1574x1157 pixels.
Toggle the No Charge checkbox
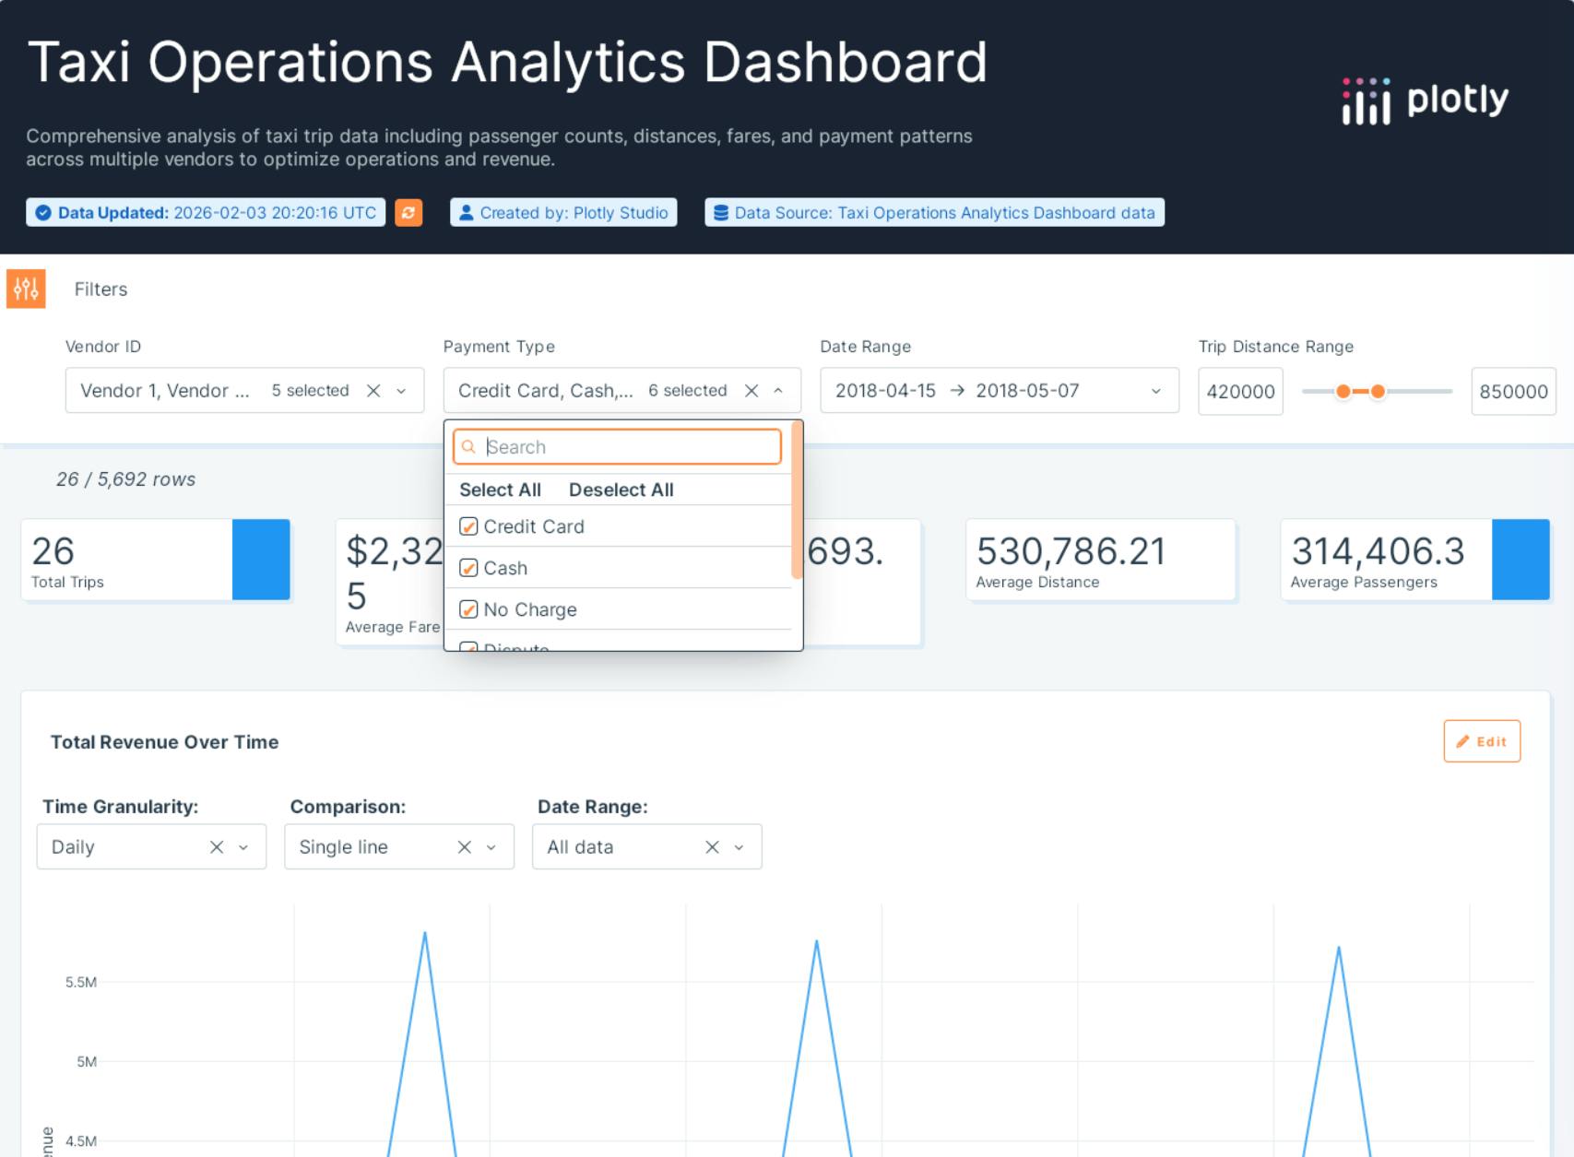click(x=468, y=609)
